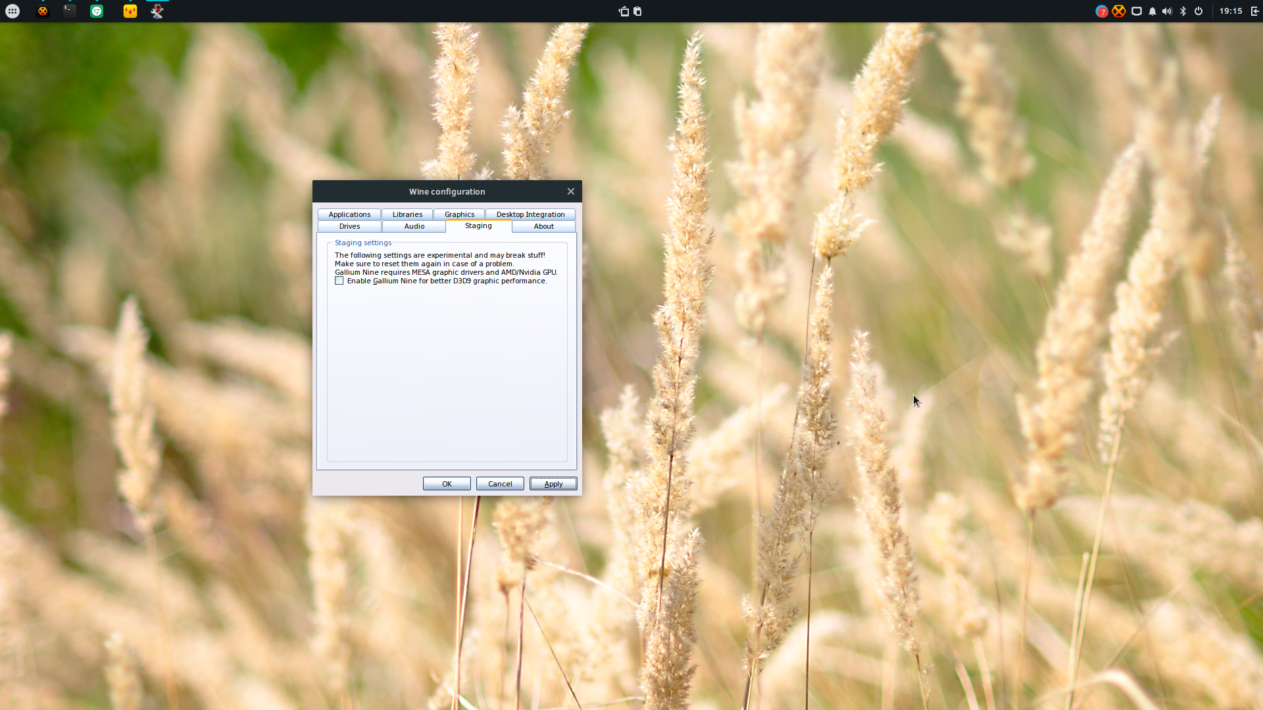Confirm settings with the OK button
Screen dimensions: 1263x710
click(447, 484)
